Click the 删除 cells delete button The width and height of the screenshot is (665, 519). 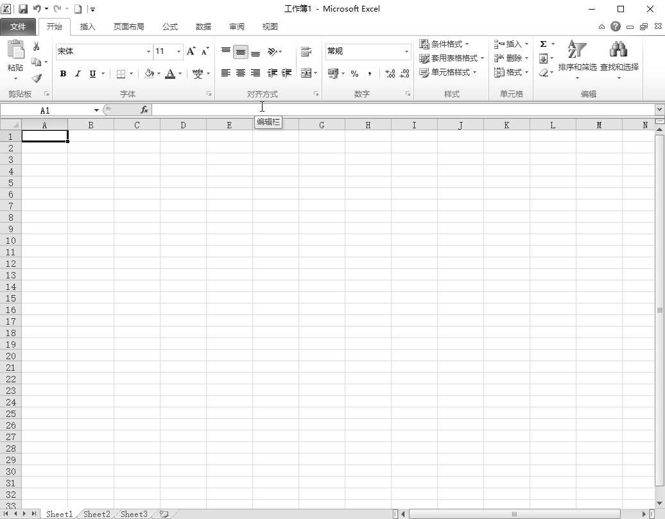tap(511, 58)
